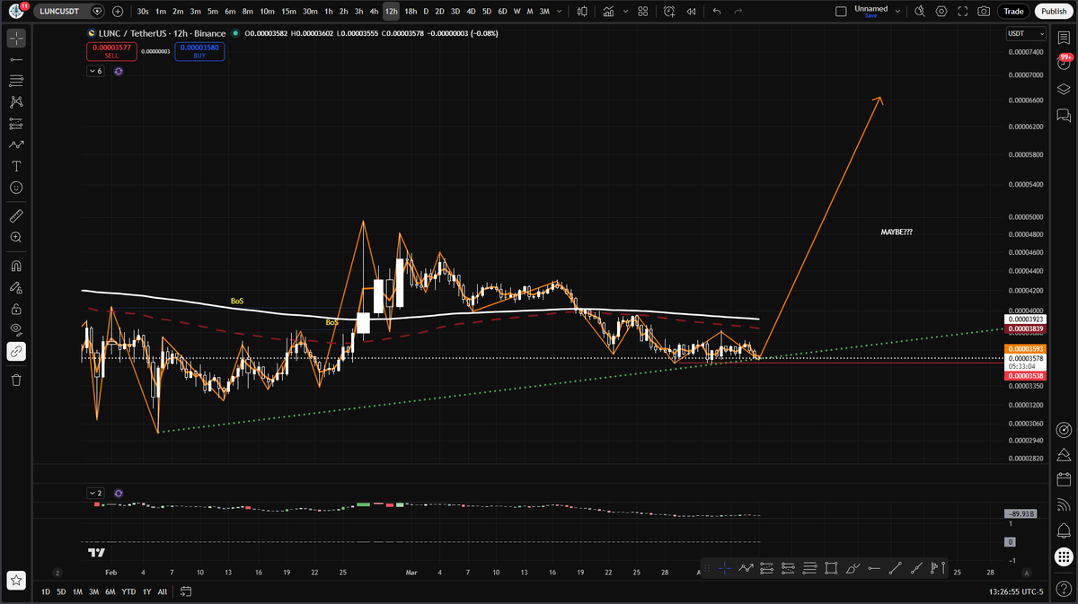Image resolution: width=1078 pixels, height=604 pixels.
Task: Open the watchlist panel on right sidebar
Action: click(x=1064, y=39)
